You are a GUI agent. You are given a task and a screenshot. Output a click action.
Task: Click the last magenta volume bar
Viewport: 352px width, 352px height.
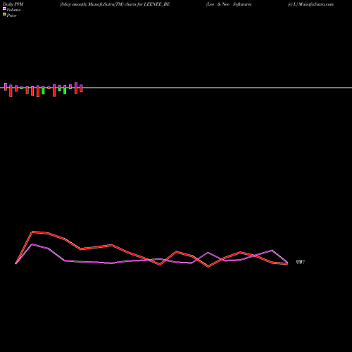coord(81,87)
